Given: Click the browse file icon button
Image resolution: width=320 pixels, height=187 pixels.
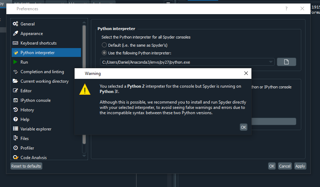Looking at the screenshot, I should 286,62.
